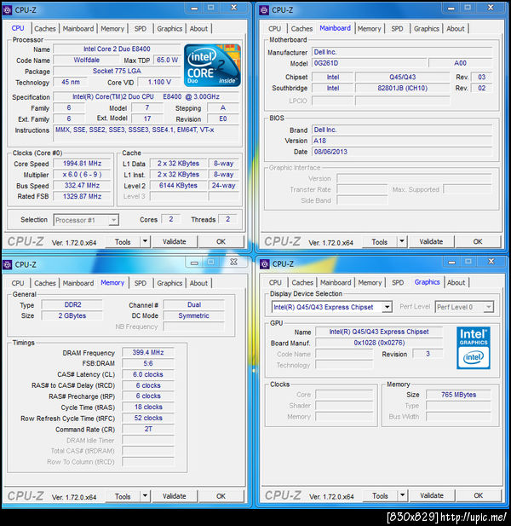Image resolution: width=511 pixels, height=526 pixels.
Task: Open the Tools dropdown arrow in the Graphics window
Action: [x=403, y=495]
